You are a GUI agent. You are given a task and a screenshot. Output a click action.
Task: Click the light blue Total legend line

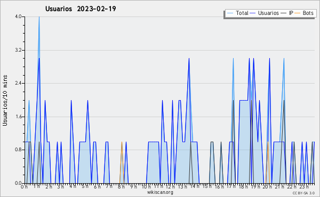[230, 13]
